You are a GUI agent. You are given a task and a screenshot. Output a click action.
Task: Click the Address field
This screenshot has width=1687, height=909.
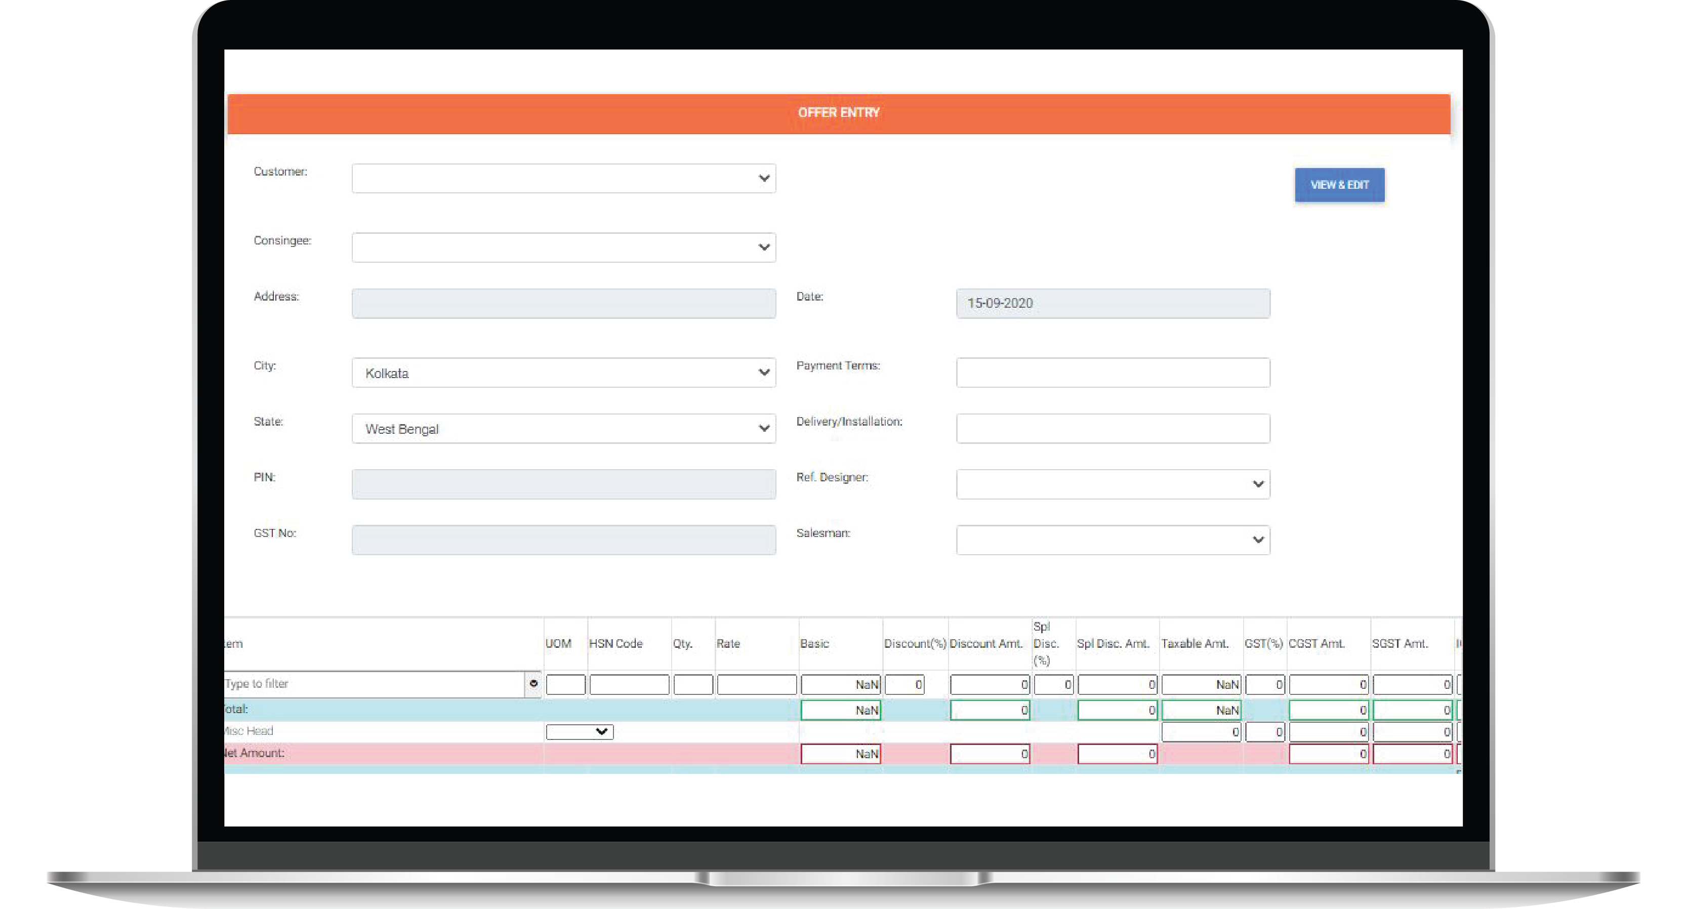(563, 303)
